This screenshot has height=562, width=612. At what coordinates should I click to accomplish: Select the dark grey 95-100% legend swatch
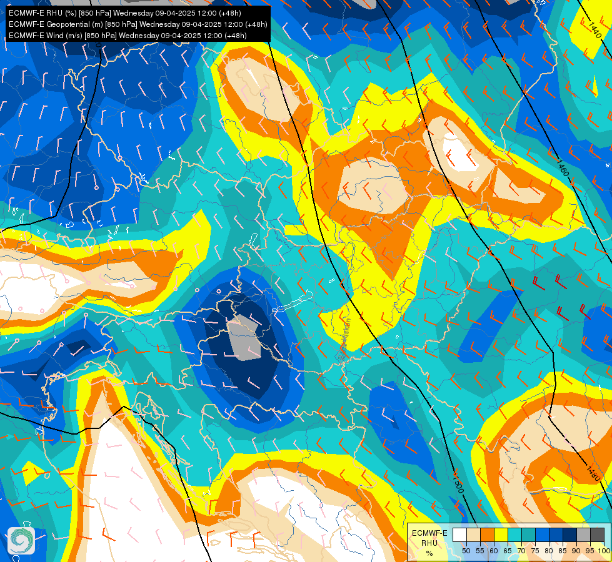click(597, 535)
